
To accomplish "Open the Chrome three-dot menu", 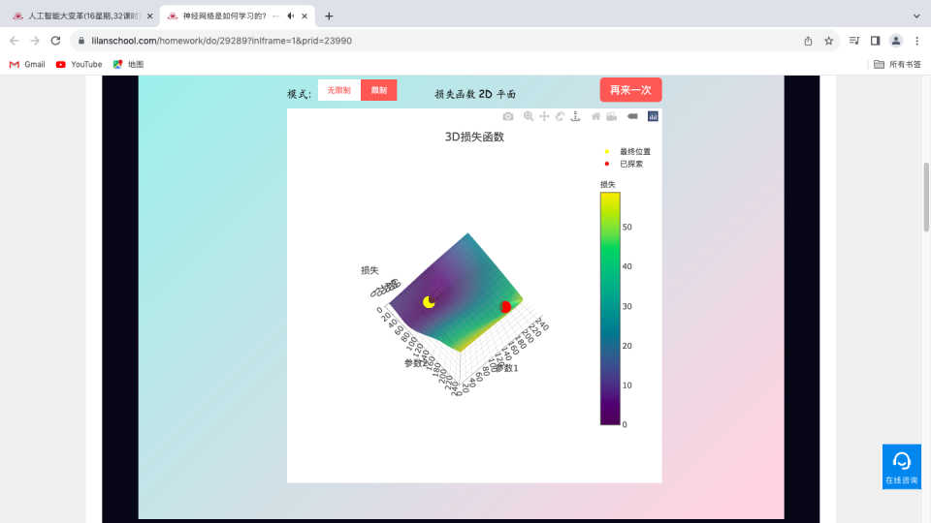I will click(x=916, y=41).
